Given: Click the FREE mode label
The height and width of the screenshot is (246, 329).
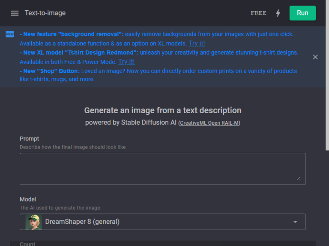Looking at the screenshot, I should pos(258,13).
